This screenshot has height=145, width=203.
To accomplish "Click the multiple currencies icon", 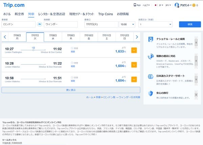I will coord(151,57).
